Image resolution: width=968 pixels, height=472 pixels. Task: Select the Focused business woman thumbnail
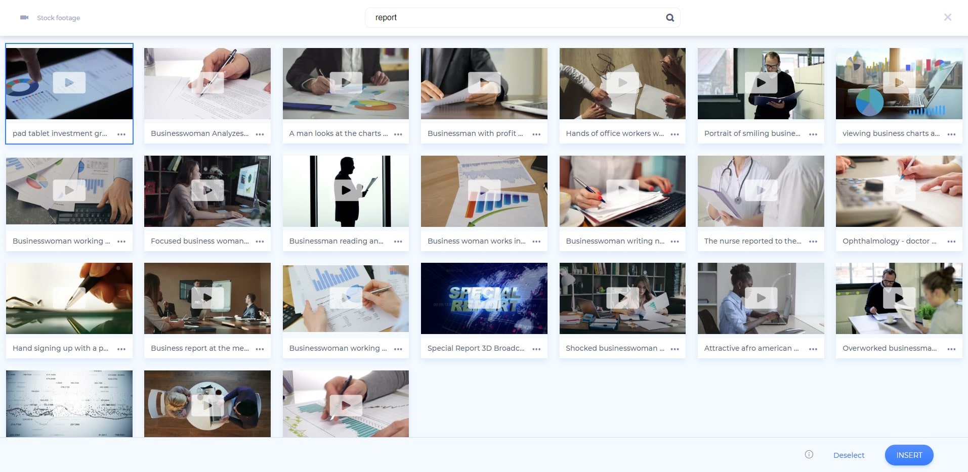207,191
